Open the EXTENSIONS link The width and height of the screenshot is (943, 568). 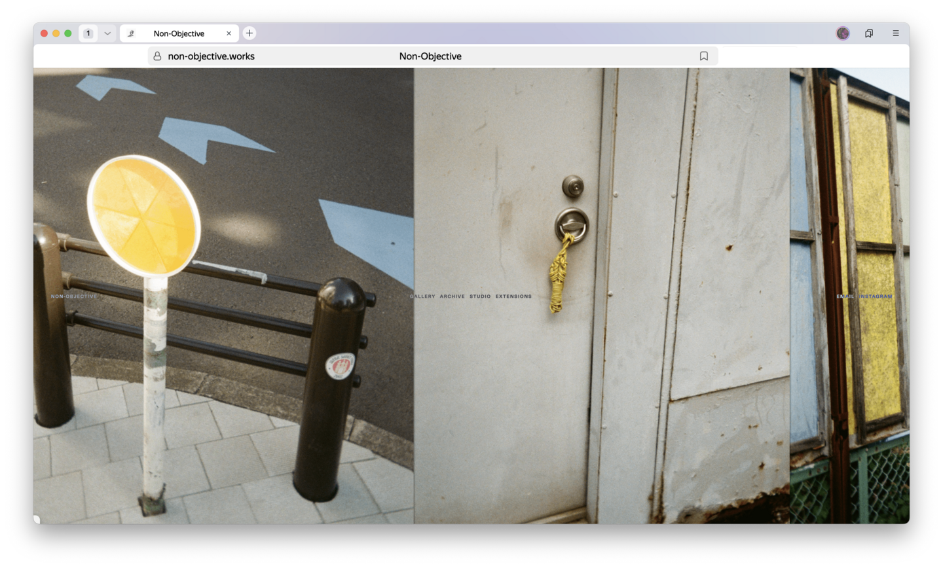click(x=513, y=296)
